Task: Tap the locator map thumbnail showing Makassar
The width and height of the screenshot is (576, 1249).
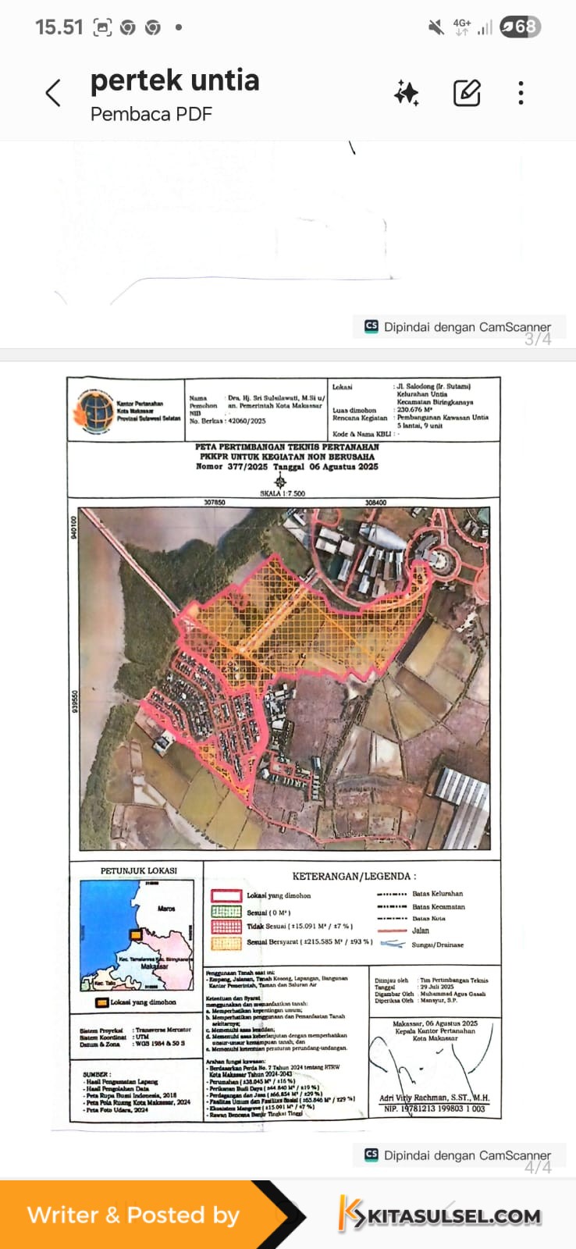Action: click(137, 935)
